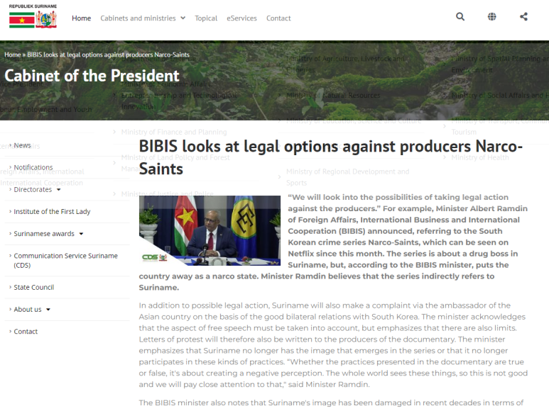Click the Ministry of Health overlay link
Image resolution: width=549 pixels, height=411 pixels.
click(479, 157)
